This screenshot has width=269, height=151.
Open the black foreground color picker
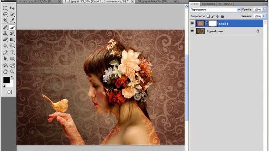(x=6, y=80)
